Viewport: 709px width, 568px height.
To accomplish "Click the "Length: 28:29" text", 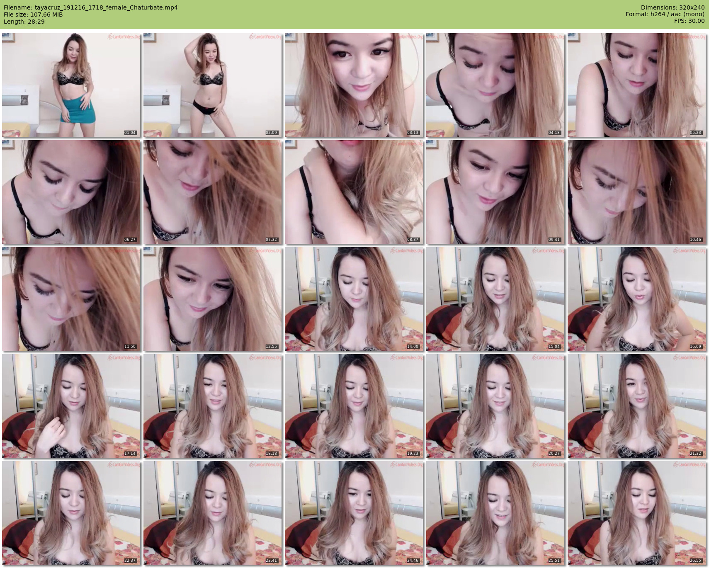I will (x=24, y=22).
